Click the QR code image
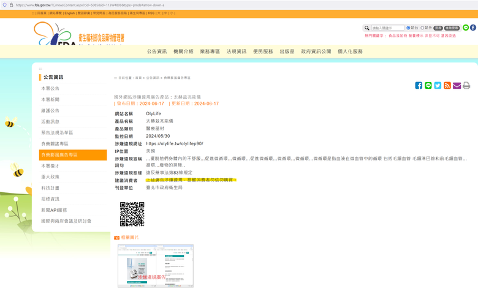The width and height of the screenshot is (478, 294). coord(132,214)
